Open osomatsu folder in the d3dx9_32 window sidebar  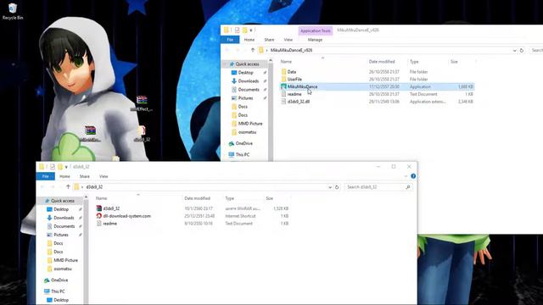click(62, 269)
